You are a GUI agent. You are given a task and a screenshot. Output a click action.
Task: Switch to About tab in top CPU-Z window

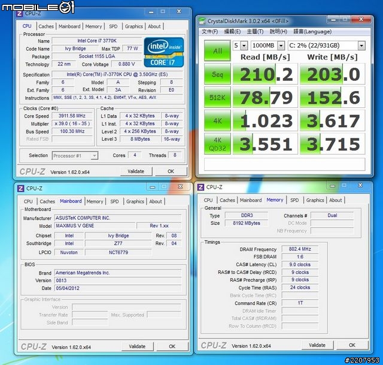pyautogui.click(x=154, y=26)
